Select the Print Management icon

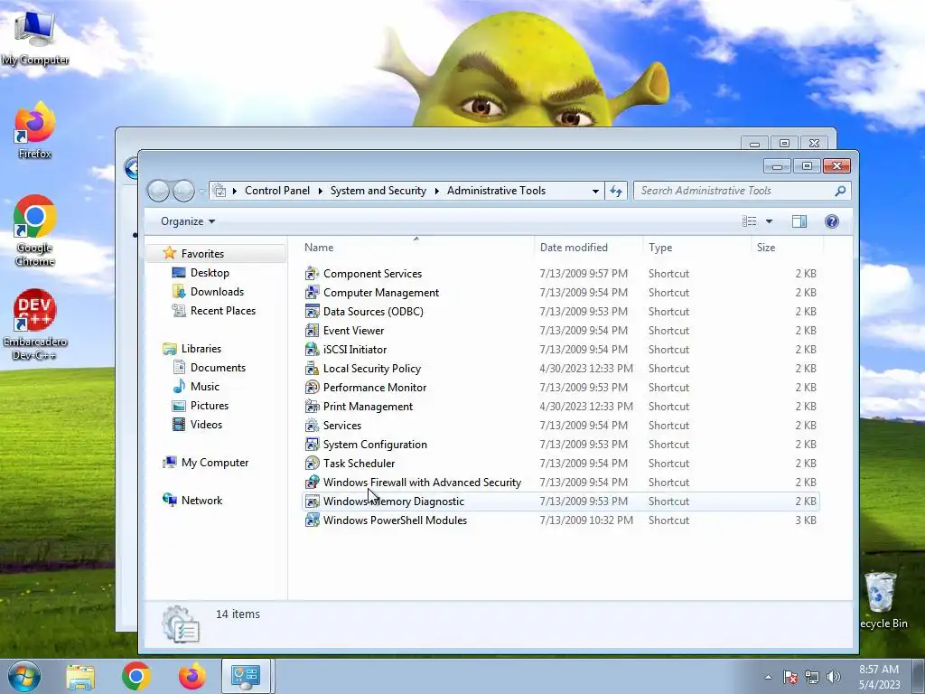(312, 407)
